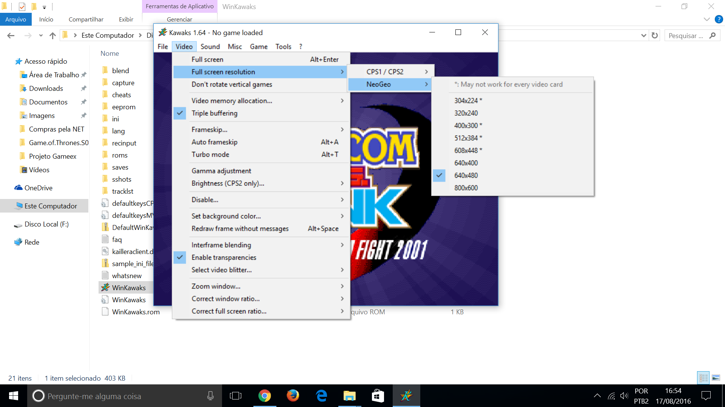The width and height of the screenshot is (725, 407).
Task: Switch Explorer to details view icon
Action: [x=703, y=378]
